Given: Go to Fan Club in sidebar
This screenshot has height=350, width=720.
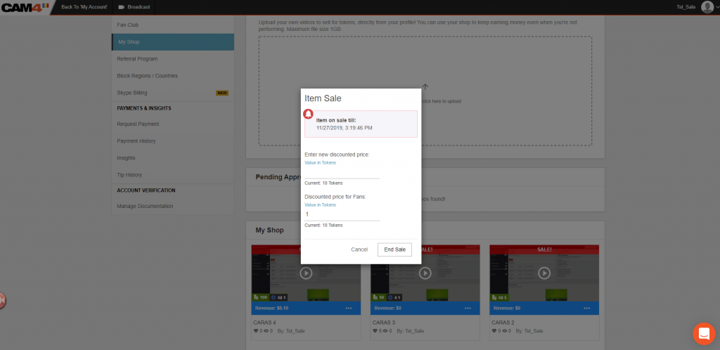Looking at the screenshot, I should 127,25.
